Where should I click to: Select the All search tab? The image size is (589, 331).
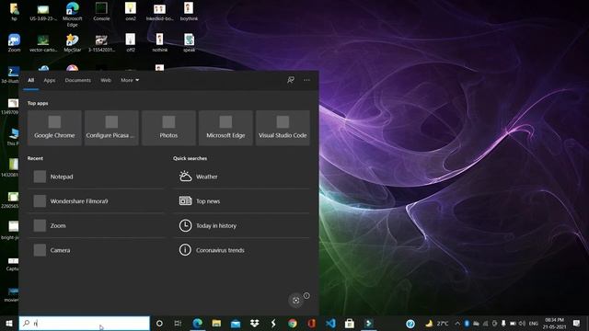point(30,80)
